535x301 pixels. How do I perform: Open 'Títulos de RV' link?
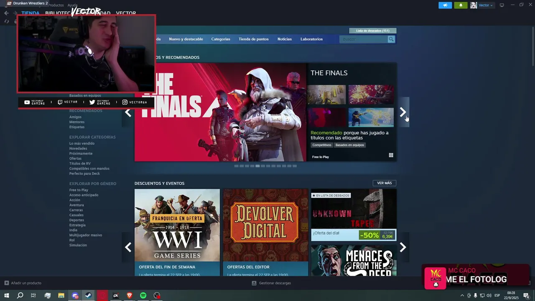(80, 163)
